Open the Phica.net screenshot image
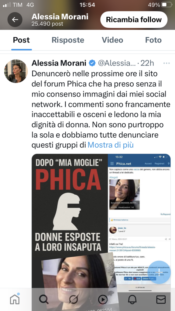Viewport: 175px width, 311px height. coord(140,221)
